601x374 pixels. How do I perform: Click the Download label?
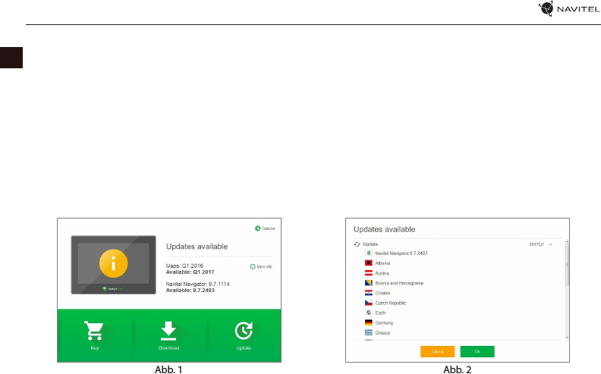[168, 348]
